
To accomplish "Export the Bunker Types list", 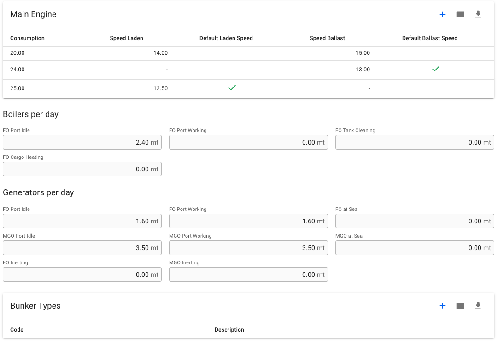I will [x=478, y=305].
